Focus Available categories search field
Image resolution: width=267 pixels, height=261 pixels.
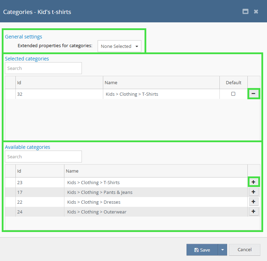[43, 157]
